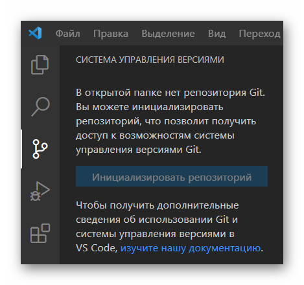Click the VS Code text before documentation link
The width and height of the screenshot is (304, 285).
[96, 248]
